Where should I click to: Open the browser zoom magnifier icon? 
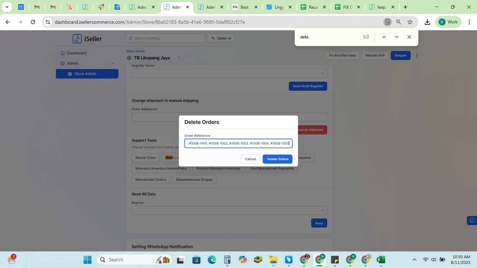(398, 22)
